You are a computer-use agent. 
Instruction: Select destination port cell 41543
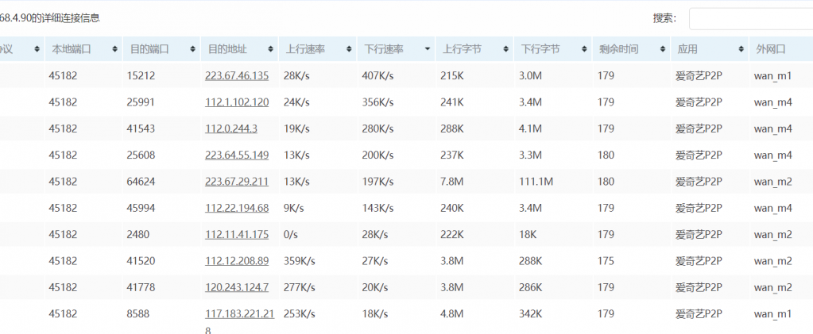[141, 129]
